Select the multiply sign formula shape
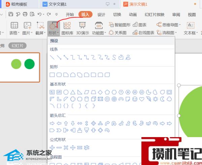202x165 pixels. (x=66, y=148)
